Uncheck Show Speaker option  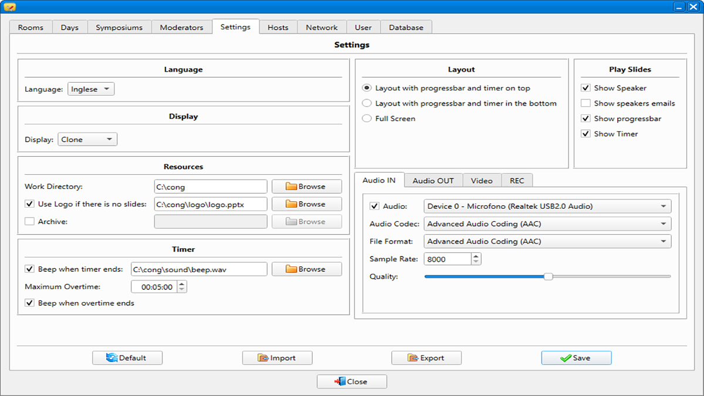point(585,88)
